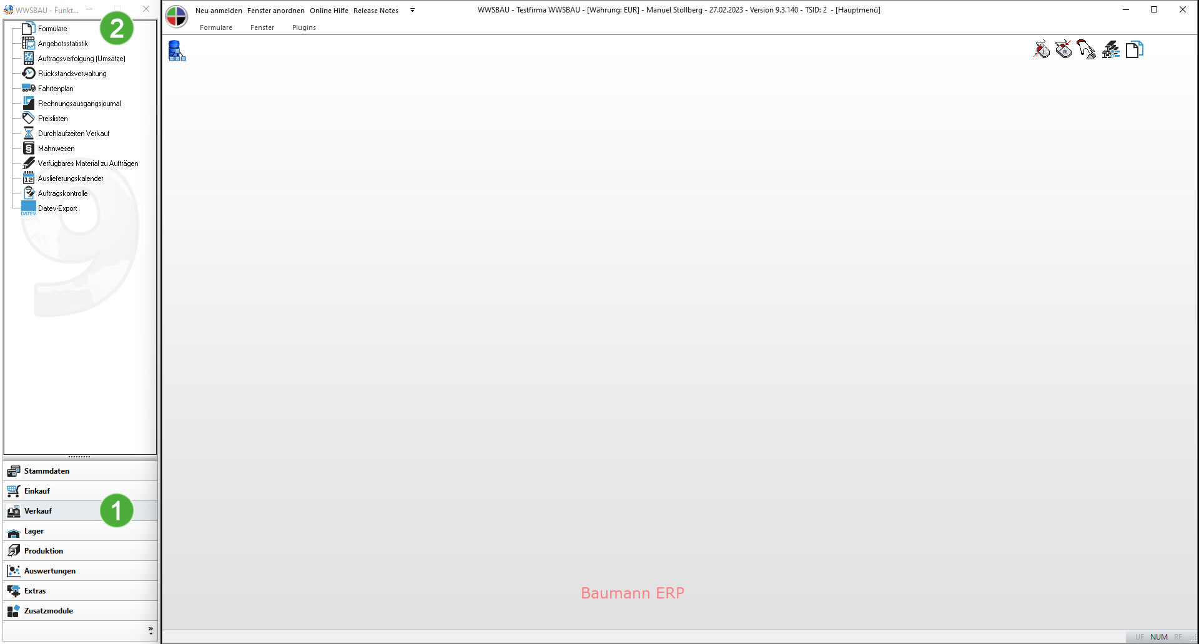Open Durchlaufzeiten Verkauf hourglass entry

[x=73, y=134]
